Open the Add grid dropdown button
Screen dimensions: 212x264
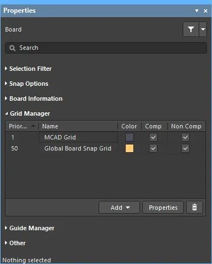click(119, 208)
